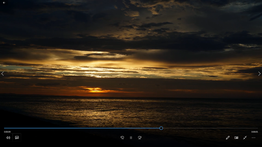Go back using the top-left arrow

4,3
